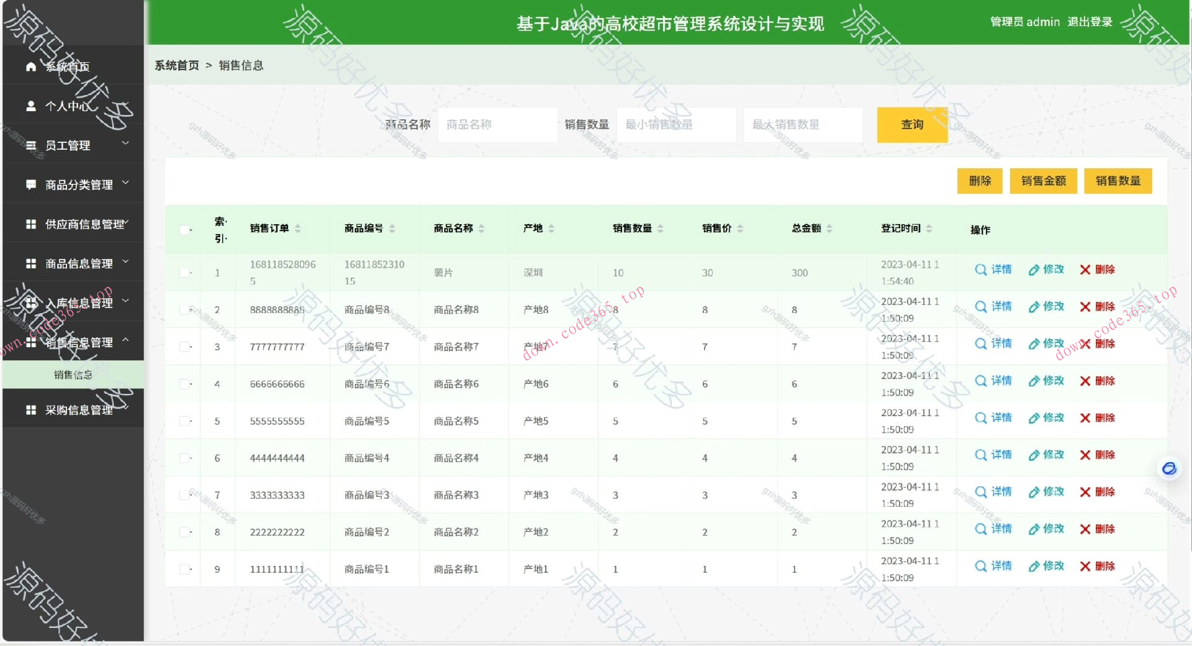Check the checkbox for the 薯片 row
Viewport: 1192px width, 646px height.
tap(183, 272)
